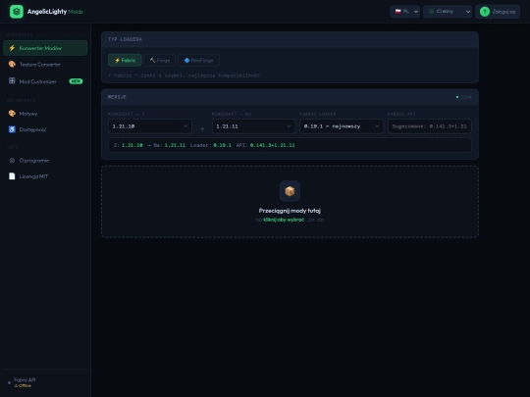Screen dimensions: 530x397
Task: Click the icon beside O programie
Action: [12, 161]
